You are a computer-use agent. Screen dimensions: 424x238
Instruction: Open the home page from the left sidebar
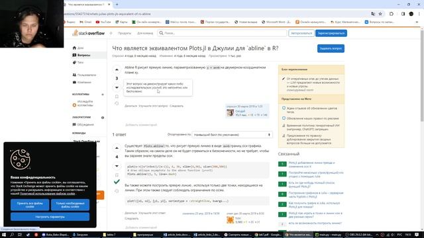pyautogui.click(x=78, y=48)
